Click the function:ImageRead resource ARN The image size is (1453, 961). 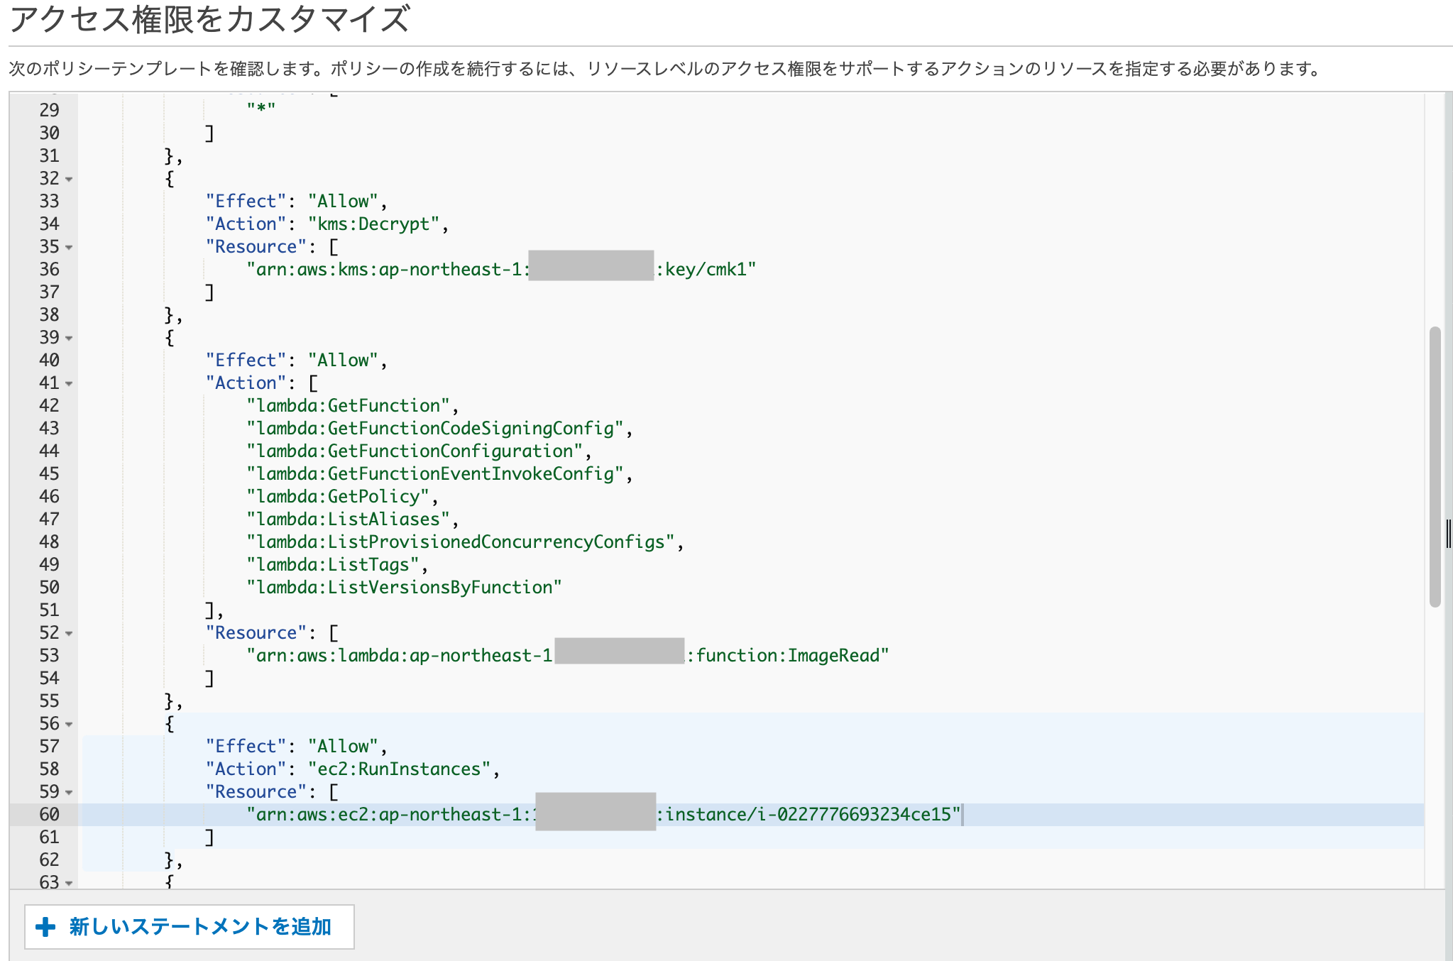[x=788, y=656]
